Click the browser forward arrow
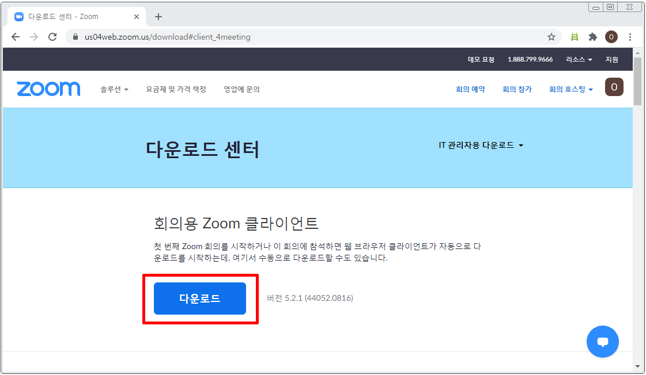 (34, 37)
